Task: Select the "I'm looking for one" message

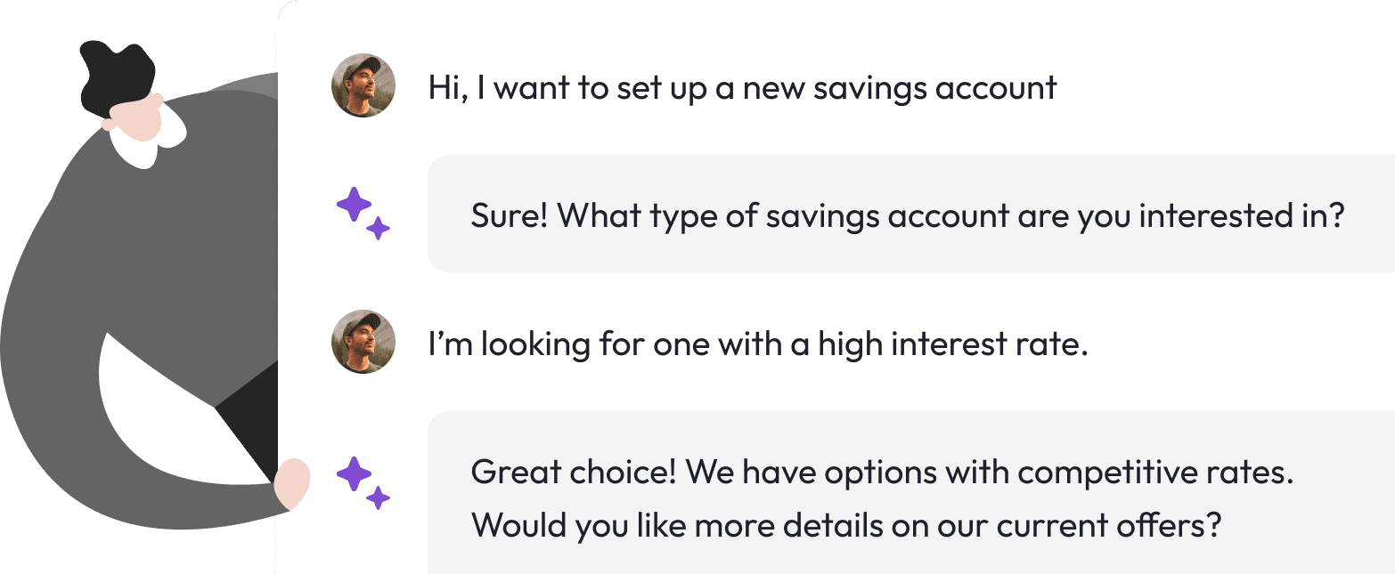Action: pyautogui.click(x=758, y=344)
